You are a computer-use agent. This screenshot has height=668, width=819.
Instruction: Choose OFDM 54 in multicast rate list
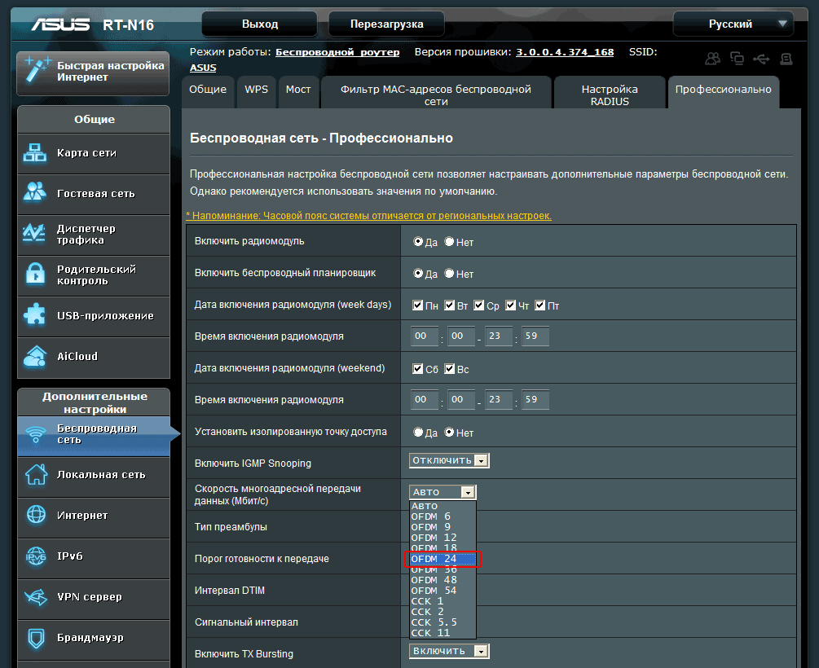click(x=443, y=590)
